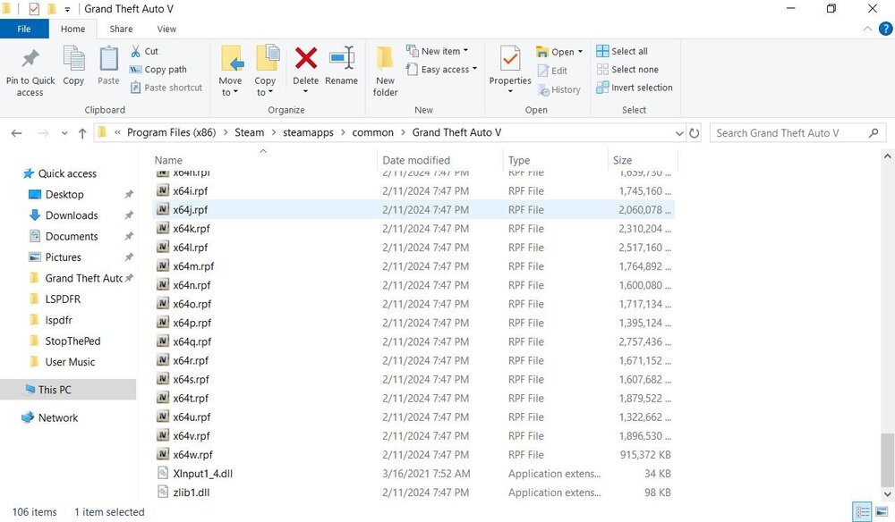The width and height of the screenshot is (895, 522).
Task: Open Downloads in the navigation pane
Action: (72, 215)
